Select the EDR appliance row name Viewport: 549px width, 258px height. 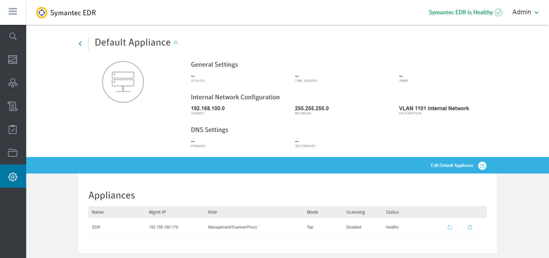pyautogui.click(x=96, y=228)
